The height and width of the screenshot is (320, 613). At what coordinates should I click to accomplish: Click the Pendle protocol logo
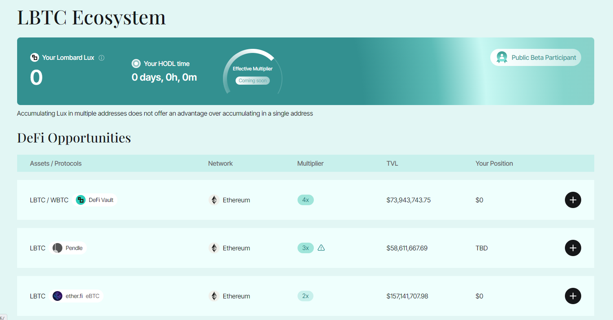pos(57,248)
